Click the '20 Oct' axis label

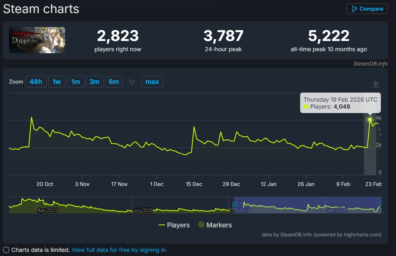[x=45, y=184]
